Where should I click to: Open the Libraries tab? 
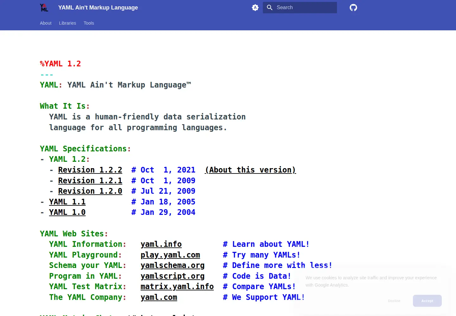coord(67,23)
